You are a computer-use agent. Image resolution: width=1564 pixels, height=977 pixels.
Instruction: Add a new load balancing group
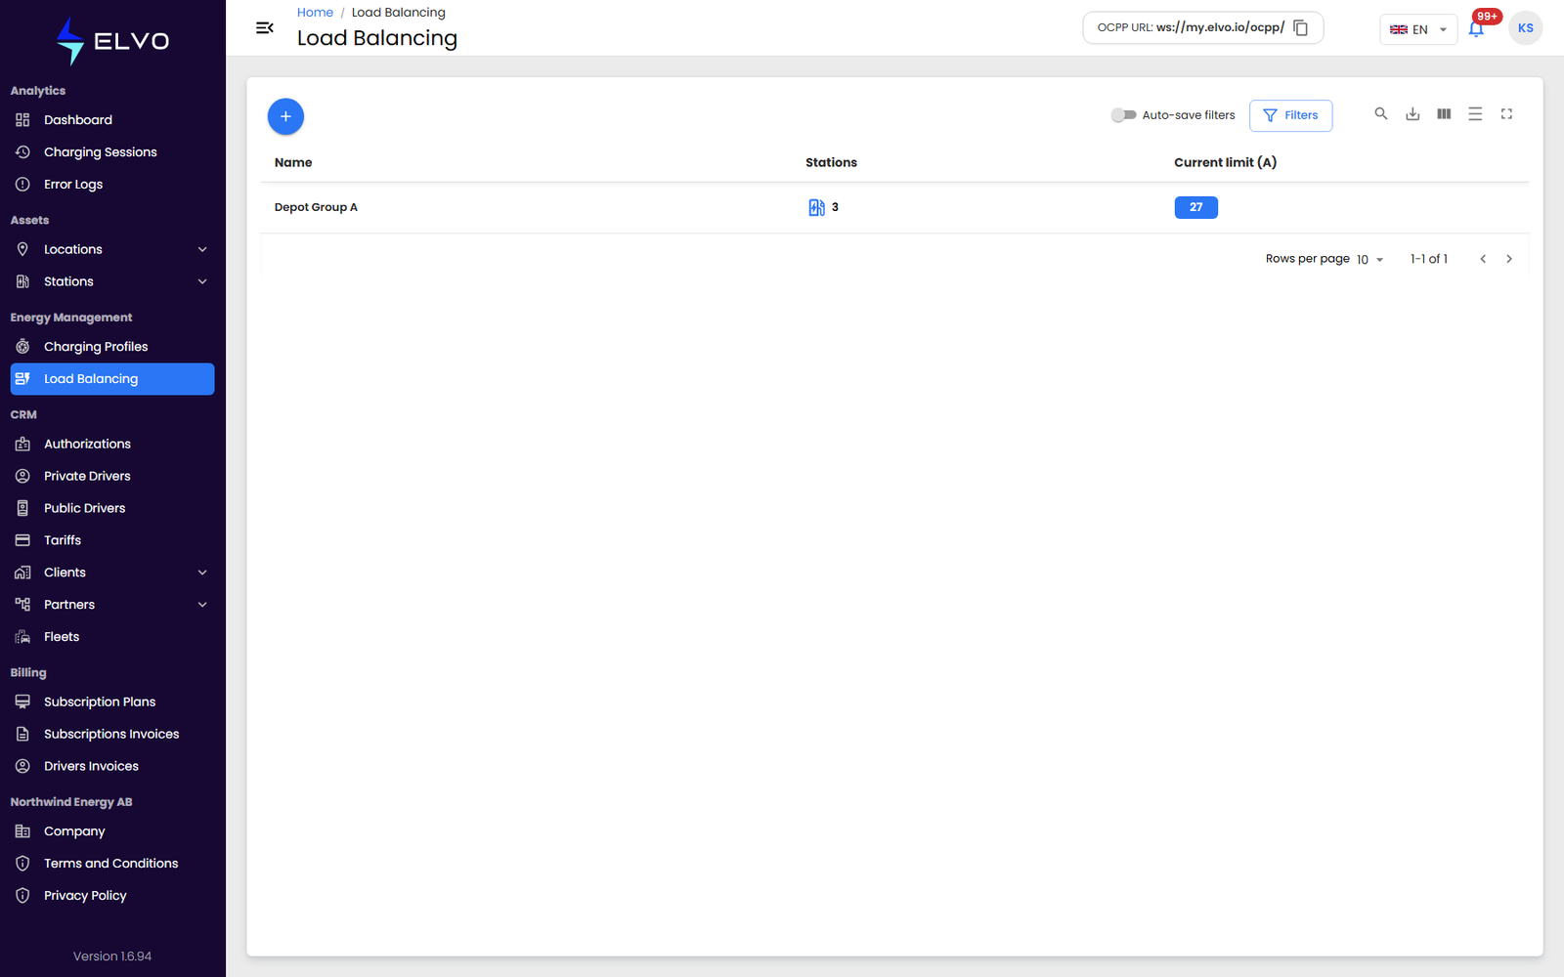point(285,116)
